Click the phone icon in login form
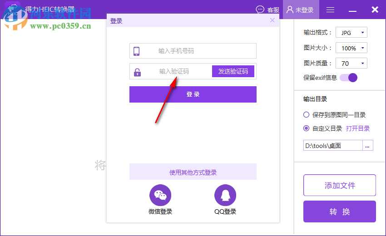This screenshot has width=386, height=236. point(136,51)
